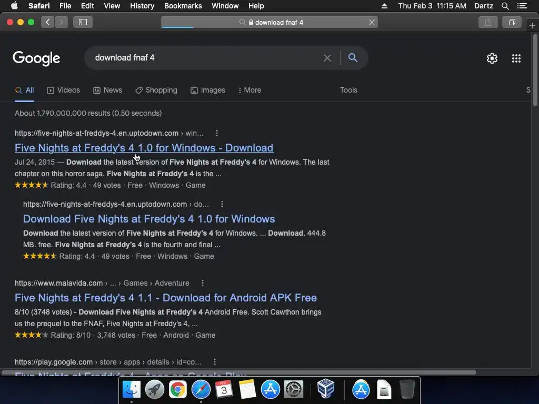
Task: Click the vertical page scrollbar
Action: pyautogui.click(x=535, y=70)
